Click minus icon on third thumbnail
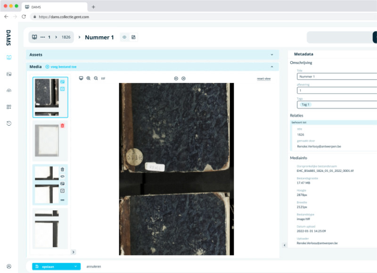Viewport: 377px width, 273px height. coord(63,200)
